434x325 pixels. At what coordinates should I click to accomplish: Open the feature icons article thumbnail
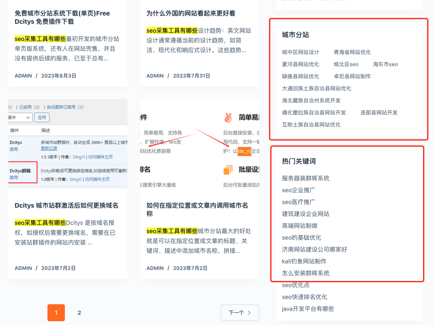click(200, 143)
